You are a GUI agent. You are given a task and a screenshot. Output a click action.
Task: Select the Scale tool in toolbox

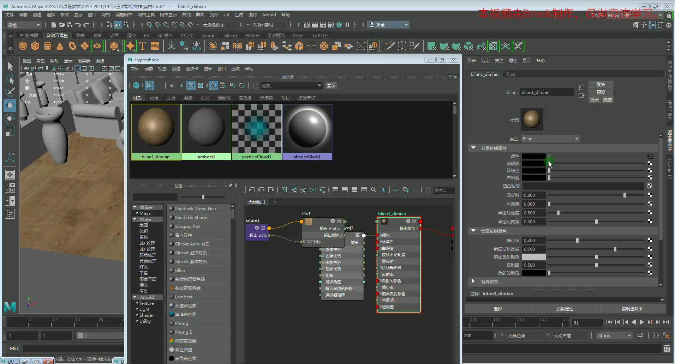click(x=10, y=132)
